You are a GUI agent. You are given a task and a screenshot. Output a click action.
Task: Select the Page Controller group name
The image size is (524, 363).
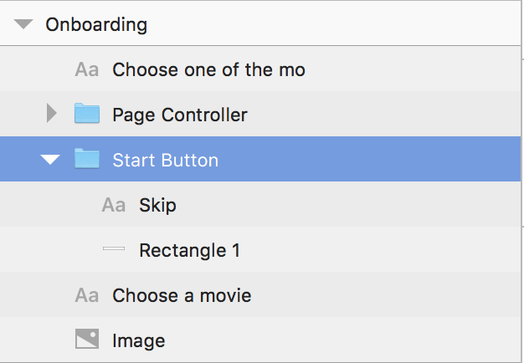(x=180, y=115)
